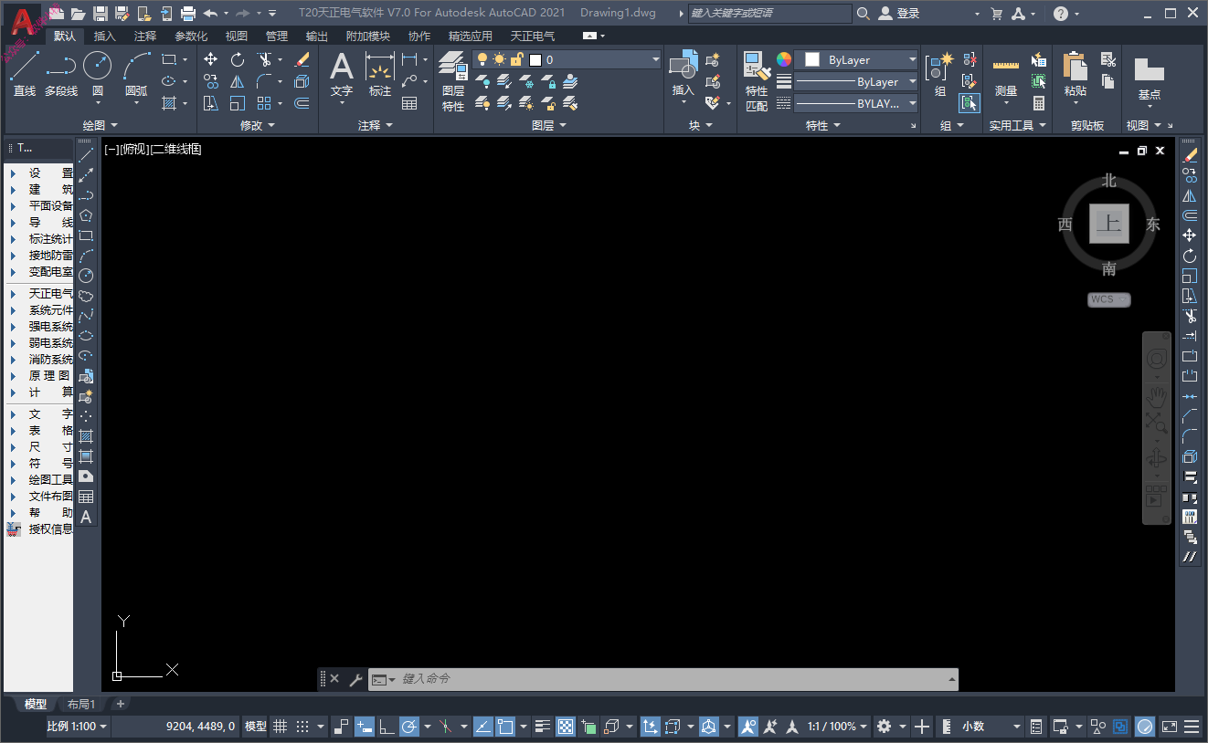Toggle annotation visibility in status bar

747,727
